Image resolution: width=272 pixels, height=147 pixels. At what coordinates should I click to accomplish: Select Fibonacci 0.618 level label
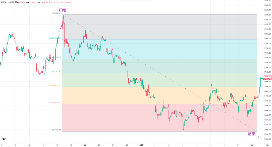55,58
